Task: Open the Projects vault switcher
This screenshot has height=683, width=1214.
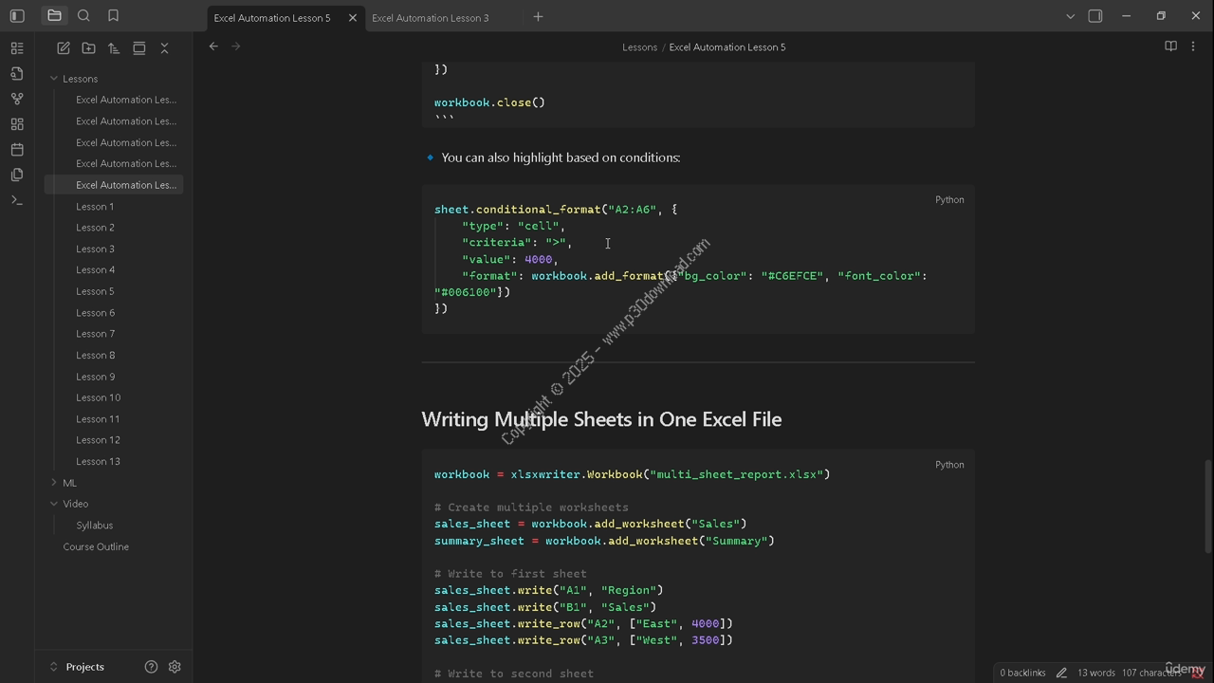Action: 84,667
